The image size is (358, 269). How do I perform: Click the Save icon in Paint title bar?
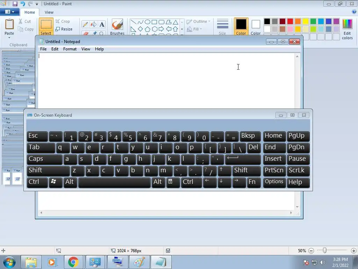15,4
